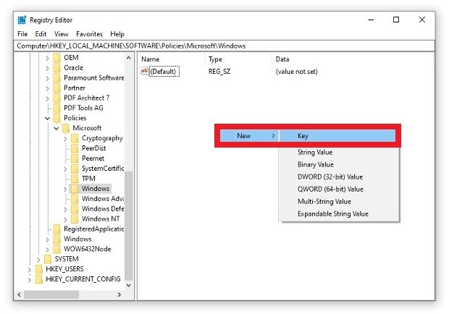Click the tree pane scroll down arrow

pos(129,285)
